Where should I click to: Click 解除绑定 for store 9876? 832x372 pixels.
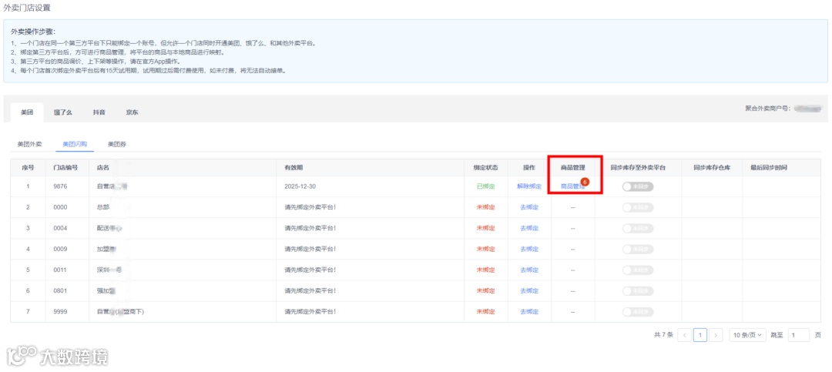529,186
